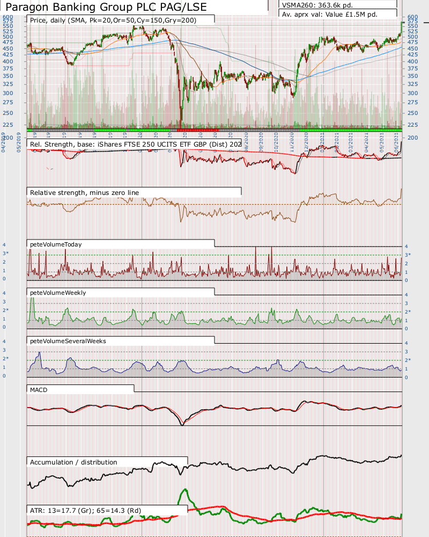The image size is (429, 537).
Task: Click the red trend segment in the status bar
Action: [x=198, y=130]
